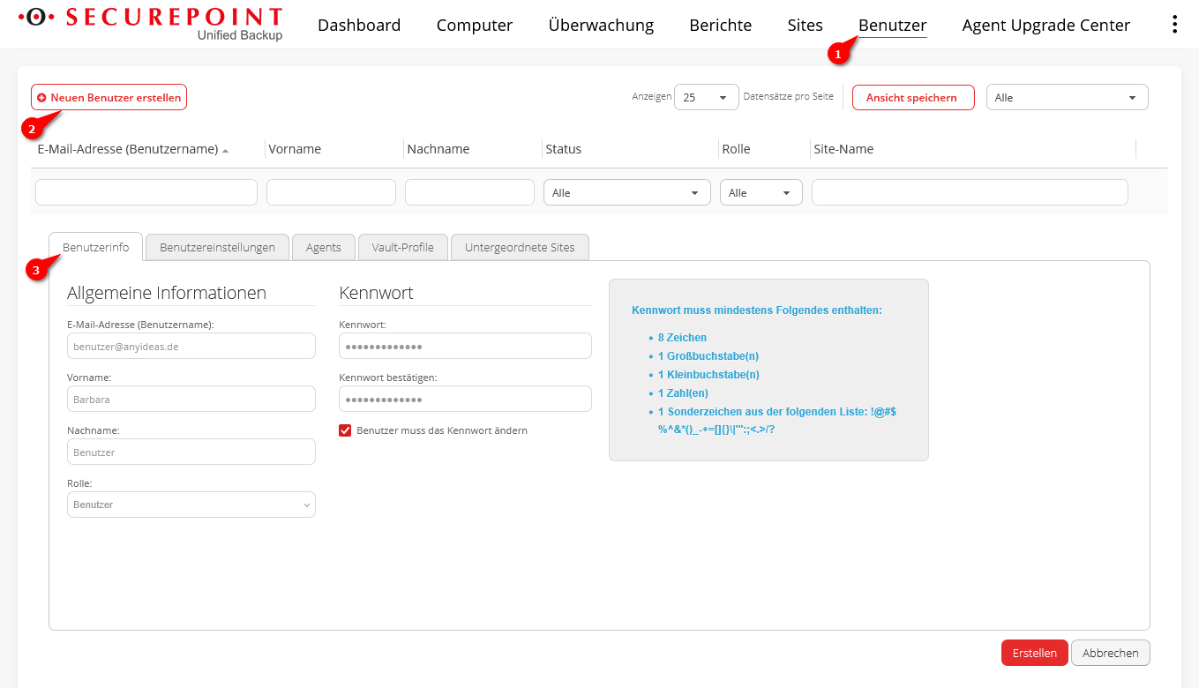Click the plus icon for Neuen Benutzer erstellen
The image size is (1199, 688).
(41, 98)
